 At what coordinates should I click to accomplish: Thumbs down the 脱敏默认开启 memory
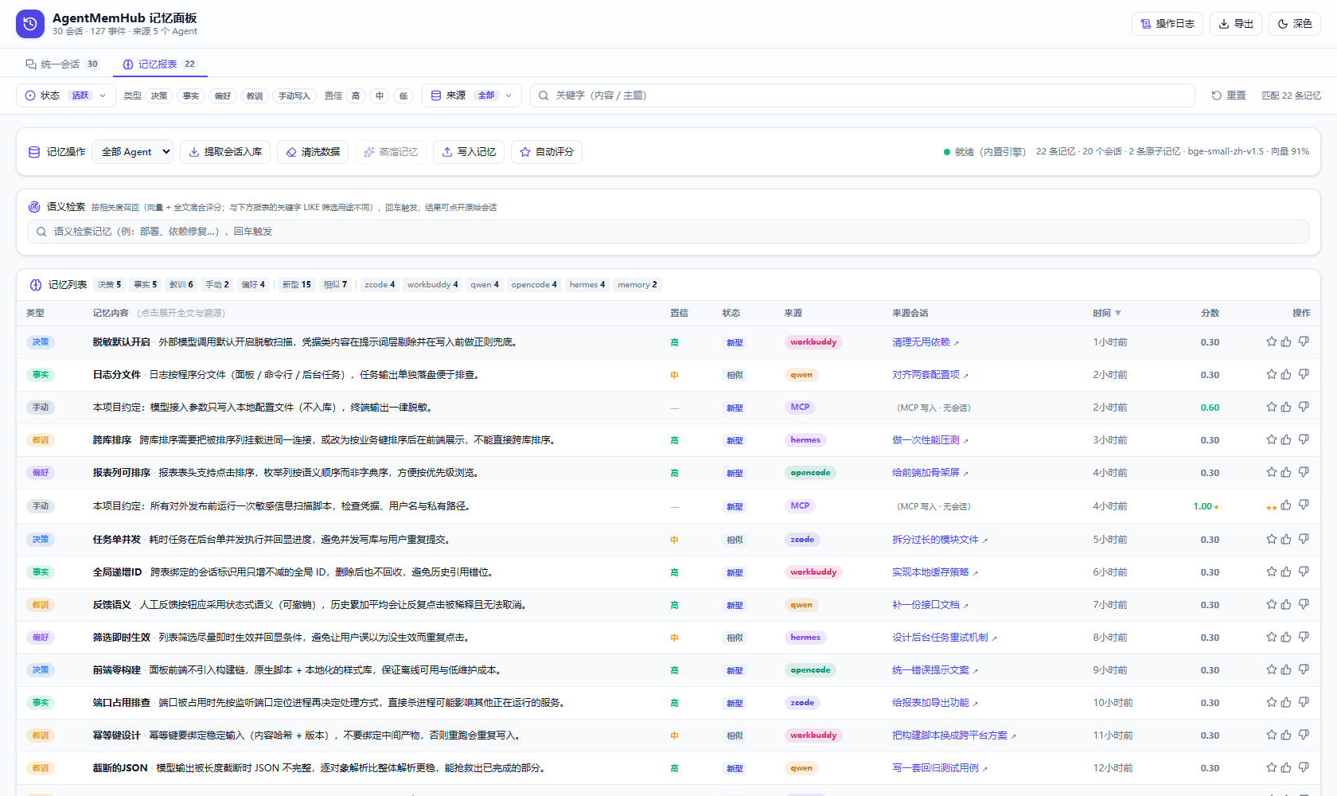coord(1304,341)
